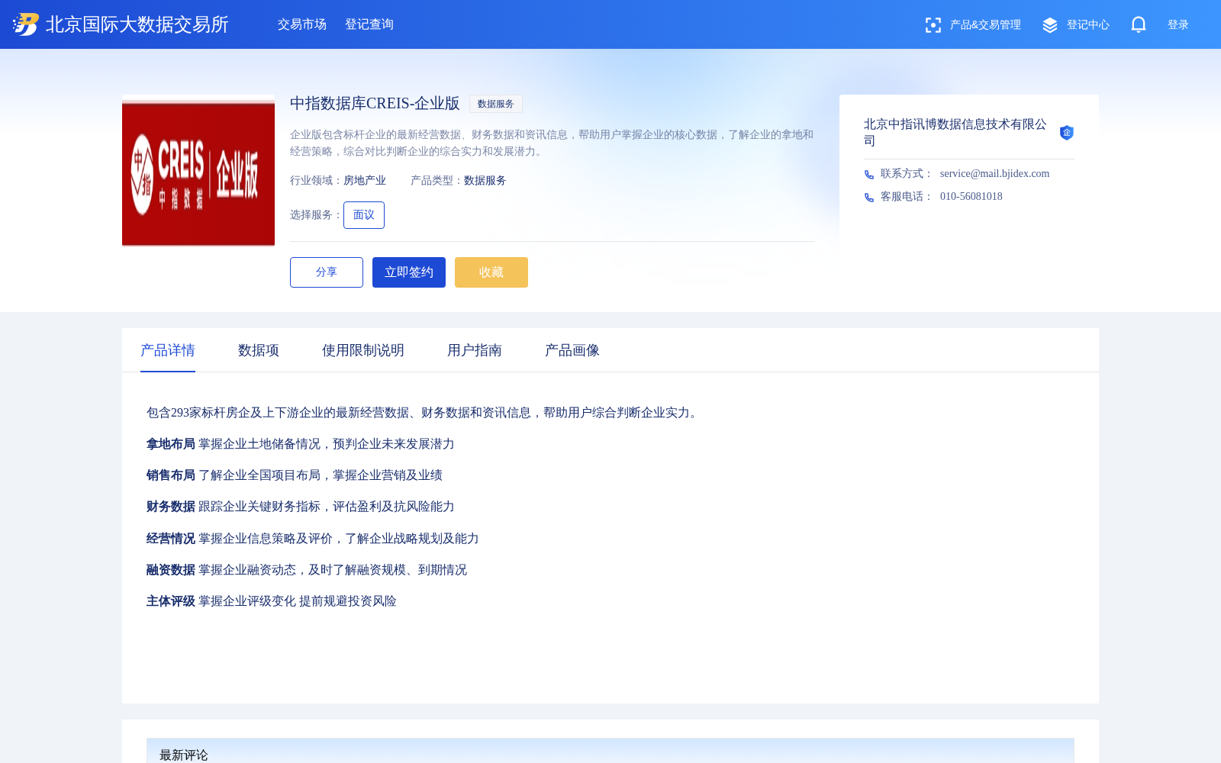Screen dimensions: 1221x763
Task: Click the 收藏 button
Action: coord(491,272)
